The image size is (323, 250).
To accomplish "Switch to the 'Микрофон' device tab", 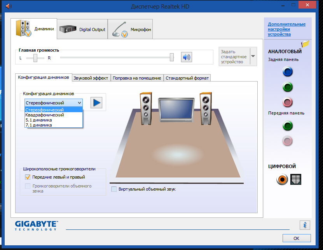I will 130,29.
